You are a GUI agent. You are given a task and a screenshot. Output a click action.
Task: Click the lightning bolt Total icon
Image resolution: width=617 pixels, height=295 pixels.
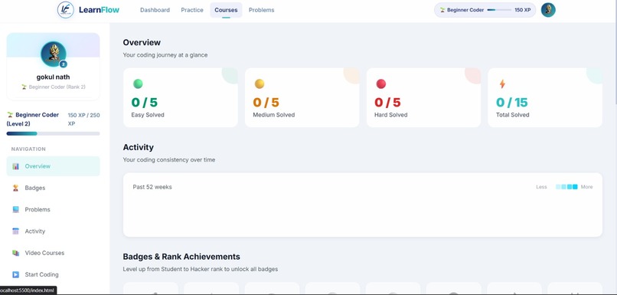(502, 84)
